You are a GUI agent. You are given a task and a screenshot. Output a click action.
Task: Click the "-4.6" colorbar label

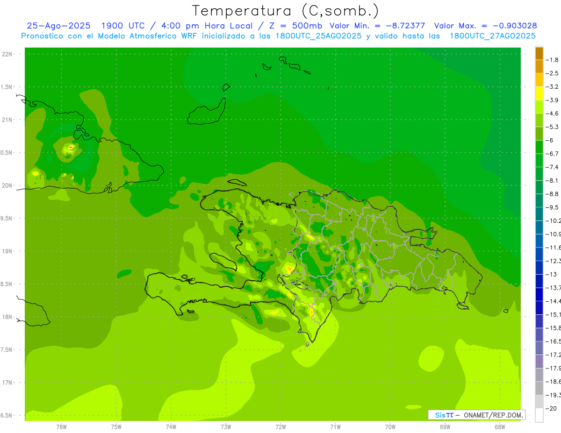[553, 114]
